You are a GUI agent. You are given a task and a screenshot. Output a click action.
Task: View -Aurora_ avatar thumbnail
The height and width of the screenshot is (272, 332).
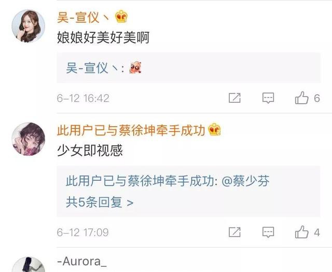tap(28, 265)
